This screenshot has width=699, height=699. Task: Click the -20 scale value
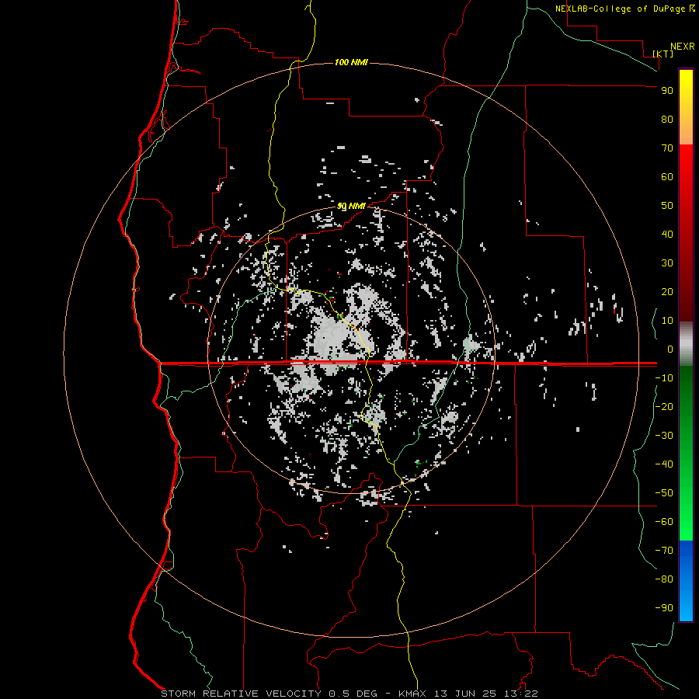pyautogui.click(x=664, y=406)
